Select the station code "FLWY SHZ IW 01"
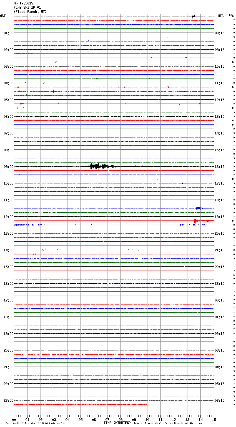 coord(27,8)
